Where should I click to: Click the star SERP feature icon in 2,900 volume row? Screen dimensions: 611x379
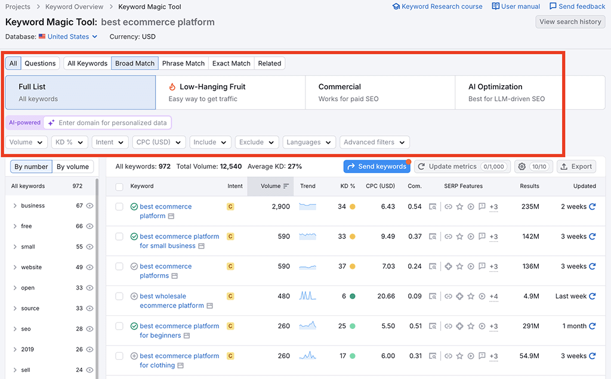click(460, 207)
